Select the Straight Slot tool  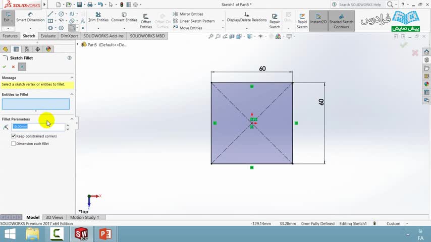[50, 28]
